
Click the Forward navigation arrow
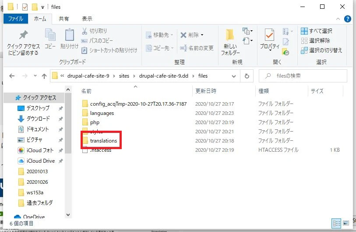(25, 76)
